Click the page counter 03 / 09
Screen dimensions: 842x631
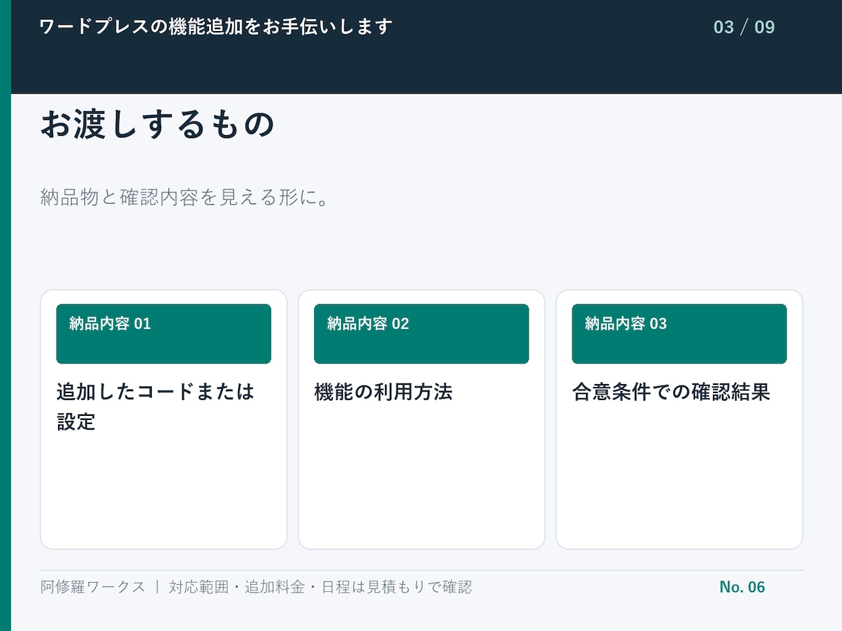point(744,28)
